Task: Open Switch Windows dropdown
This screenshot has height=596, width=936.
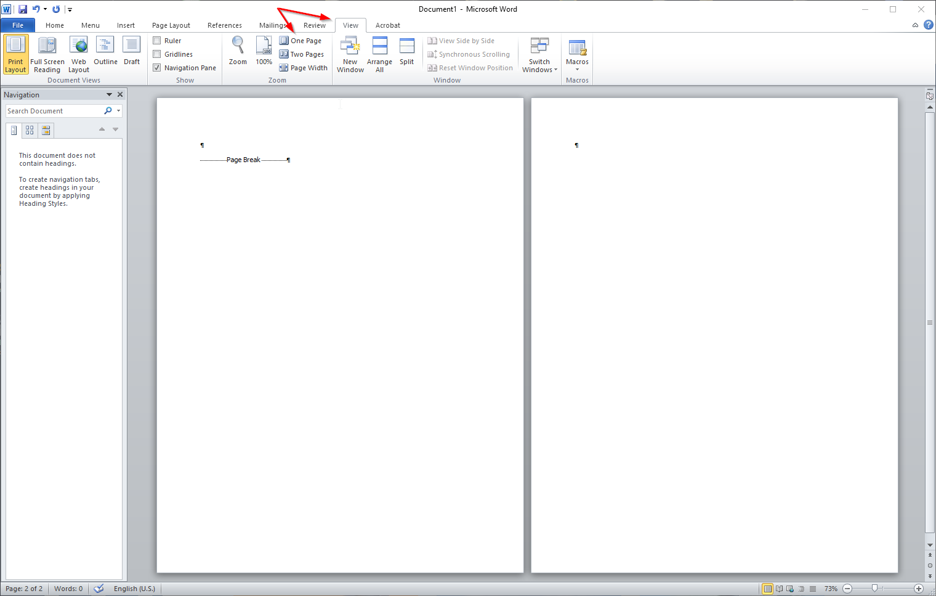Action: (x=539, y=54)
